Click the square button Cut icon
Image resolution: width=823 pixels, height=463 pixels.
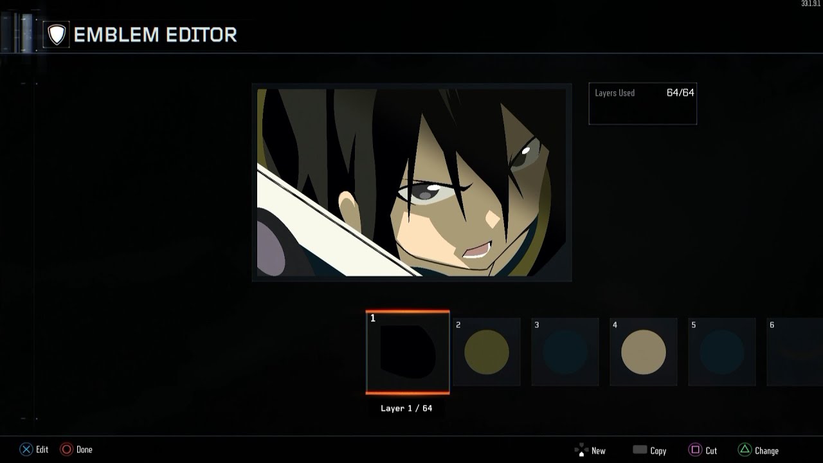(695, 450)
